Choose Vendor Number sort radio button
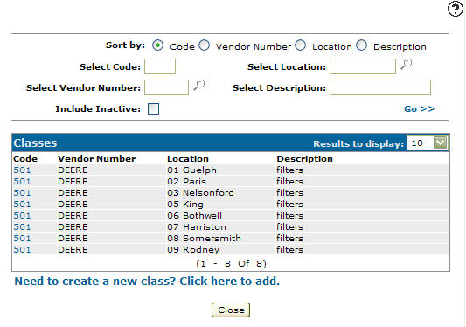Image resolution: width=466 pixels, height=327 pixels. (205, 45)
